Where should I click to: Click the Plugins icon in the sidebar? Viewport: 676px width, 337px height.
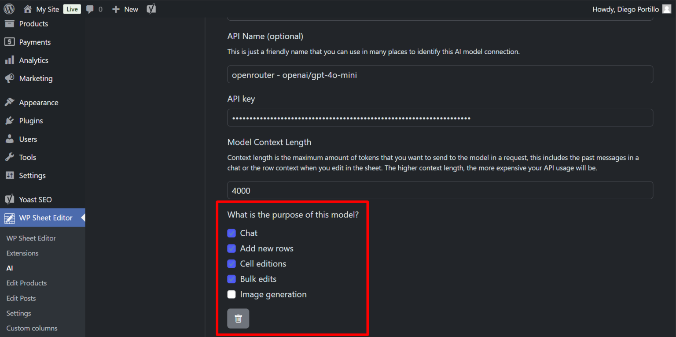(x=9, y=120)
